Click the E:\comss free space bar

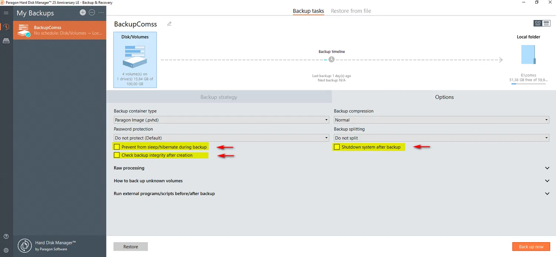click(x=529, y=84)
